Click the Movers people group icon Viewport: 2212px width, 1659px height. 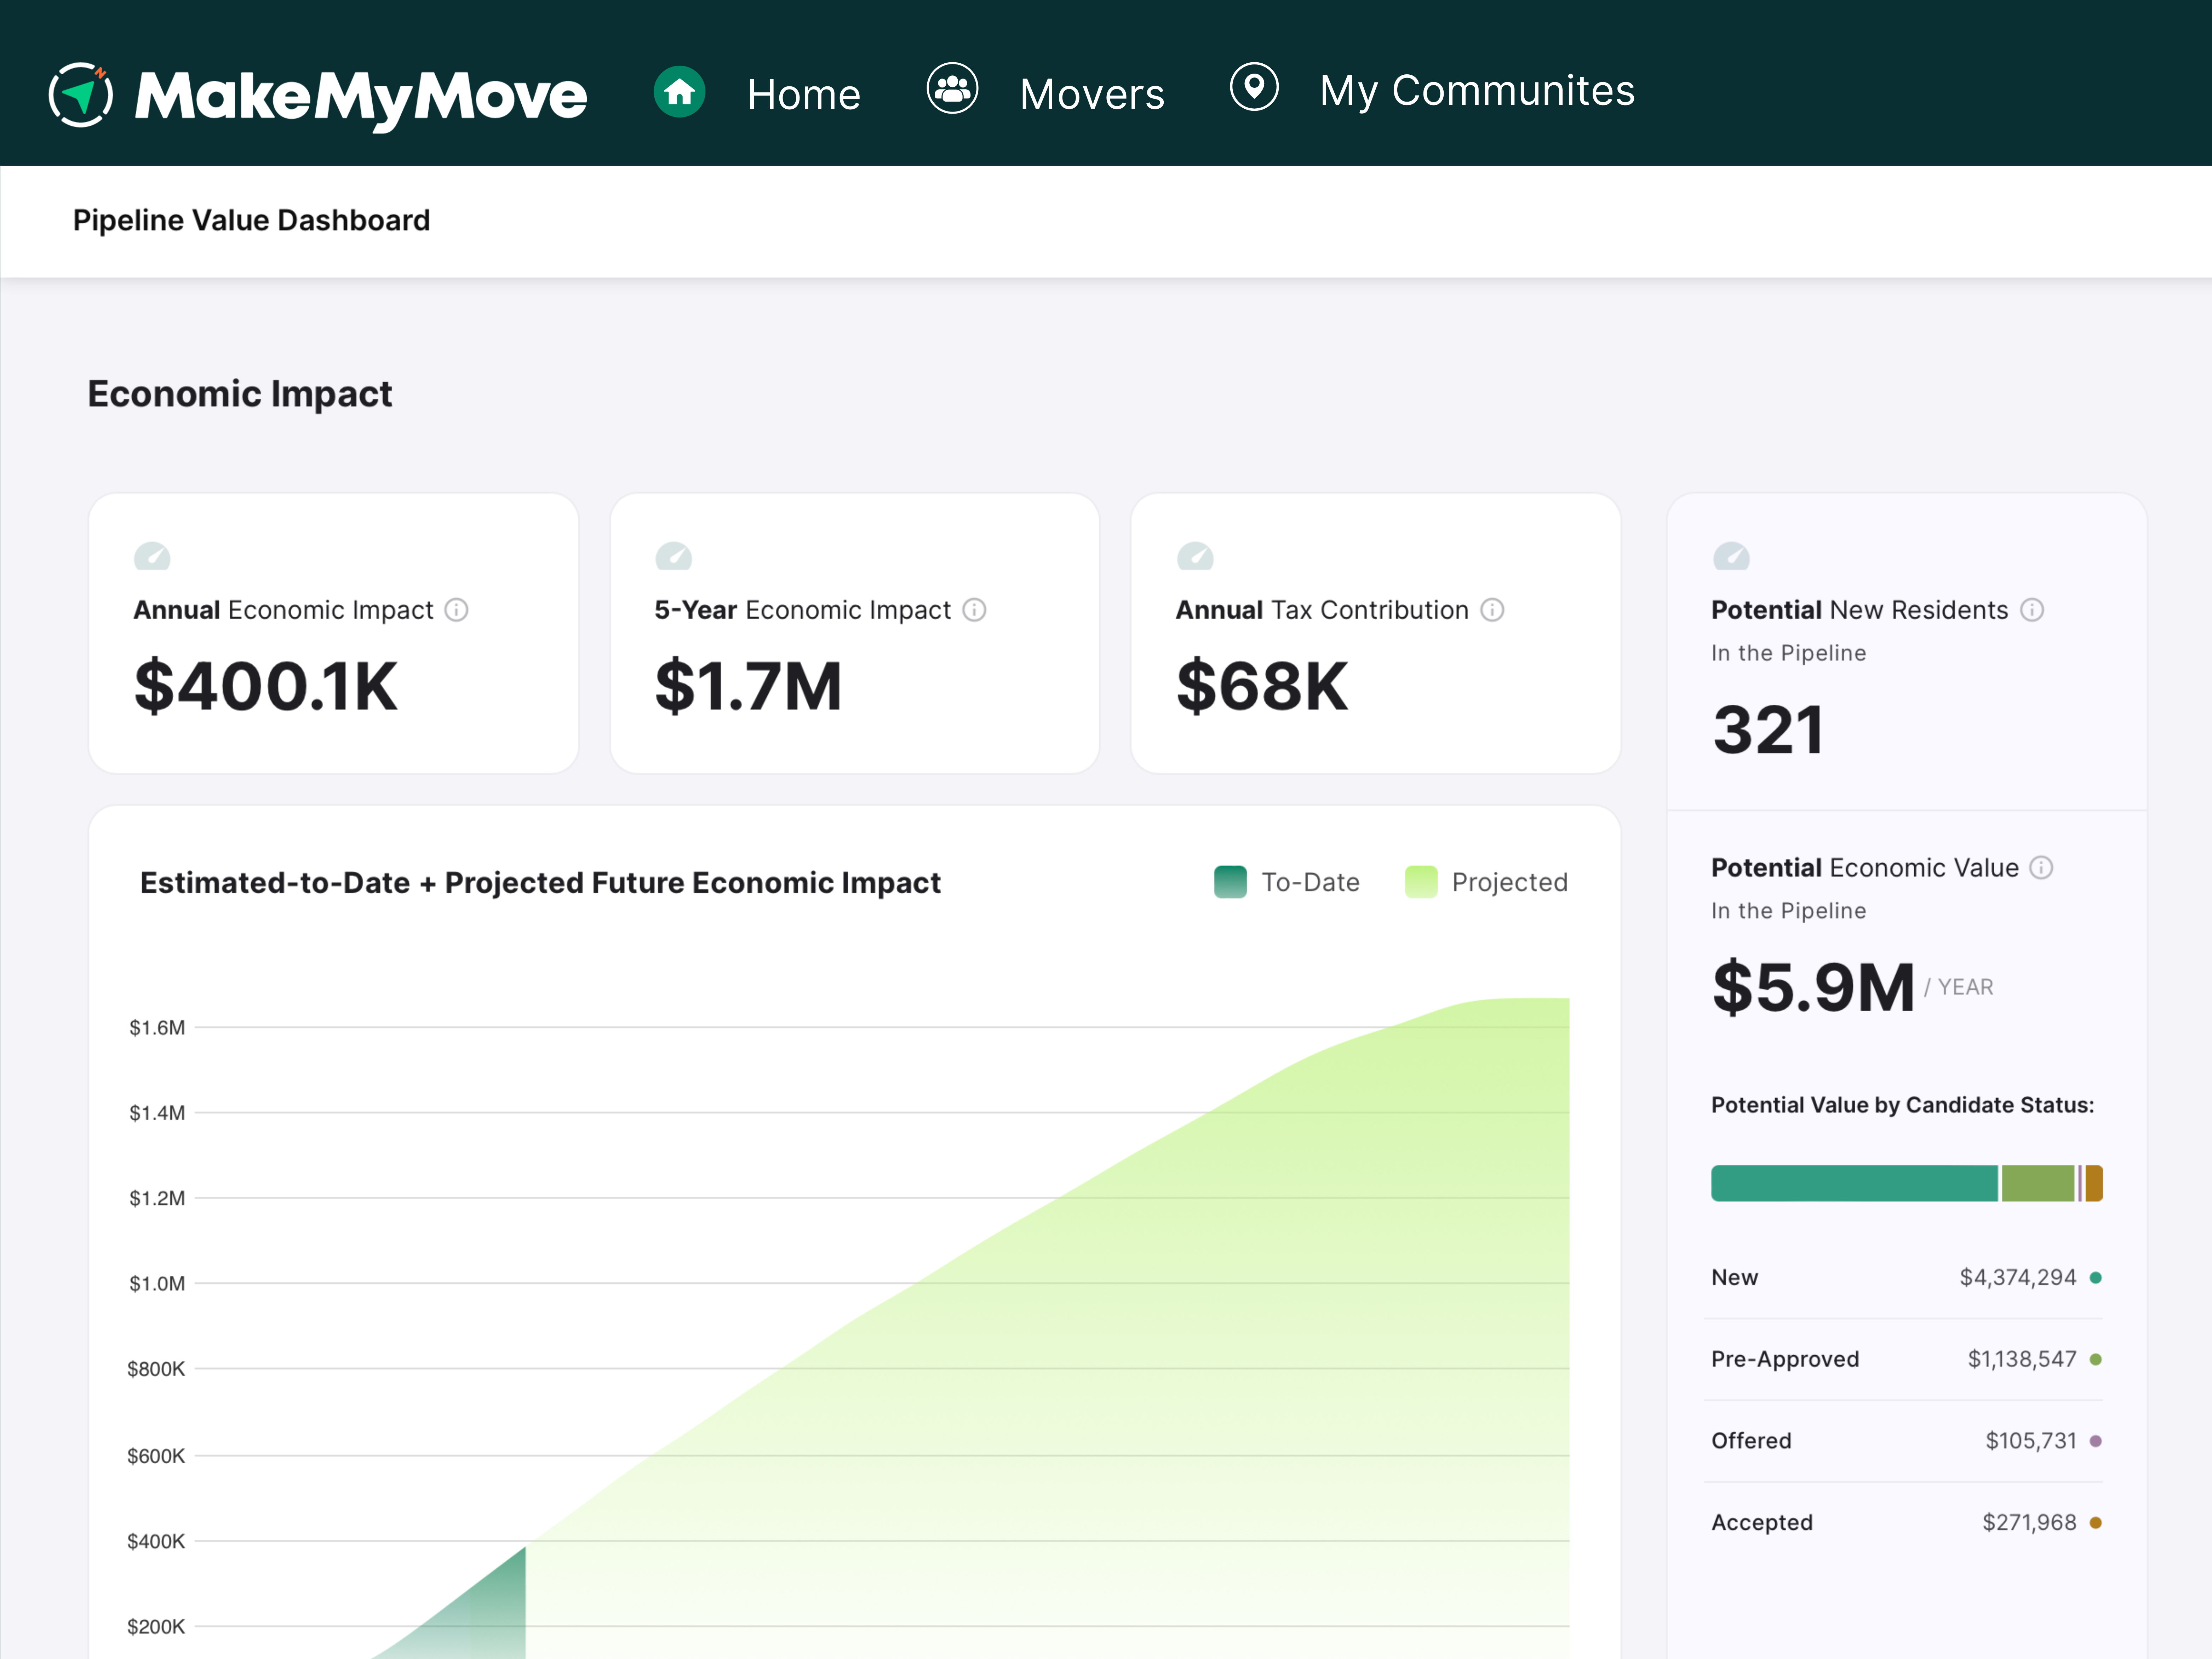(x=952, y=89)
